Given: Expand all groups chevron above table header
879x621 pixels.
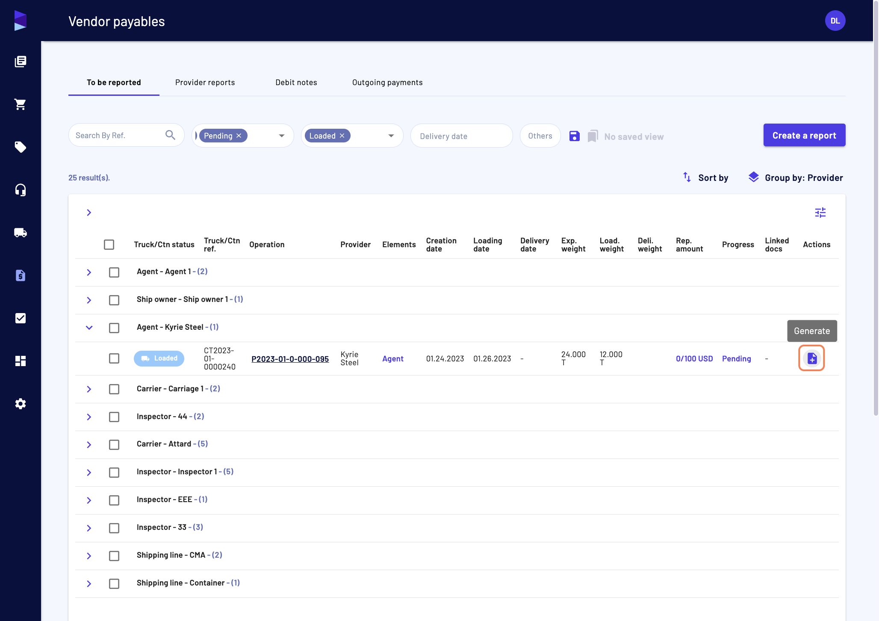Looking at the screenshot, I should (x=89, y=213).
